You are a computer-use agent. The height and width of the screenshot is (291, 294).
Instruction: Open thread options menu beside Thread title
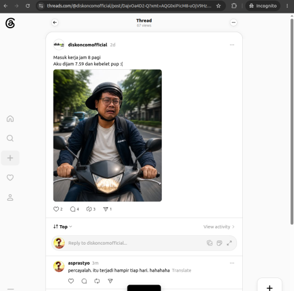[233, 22]
